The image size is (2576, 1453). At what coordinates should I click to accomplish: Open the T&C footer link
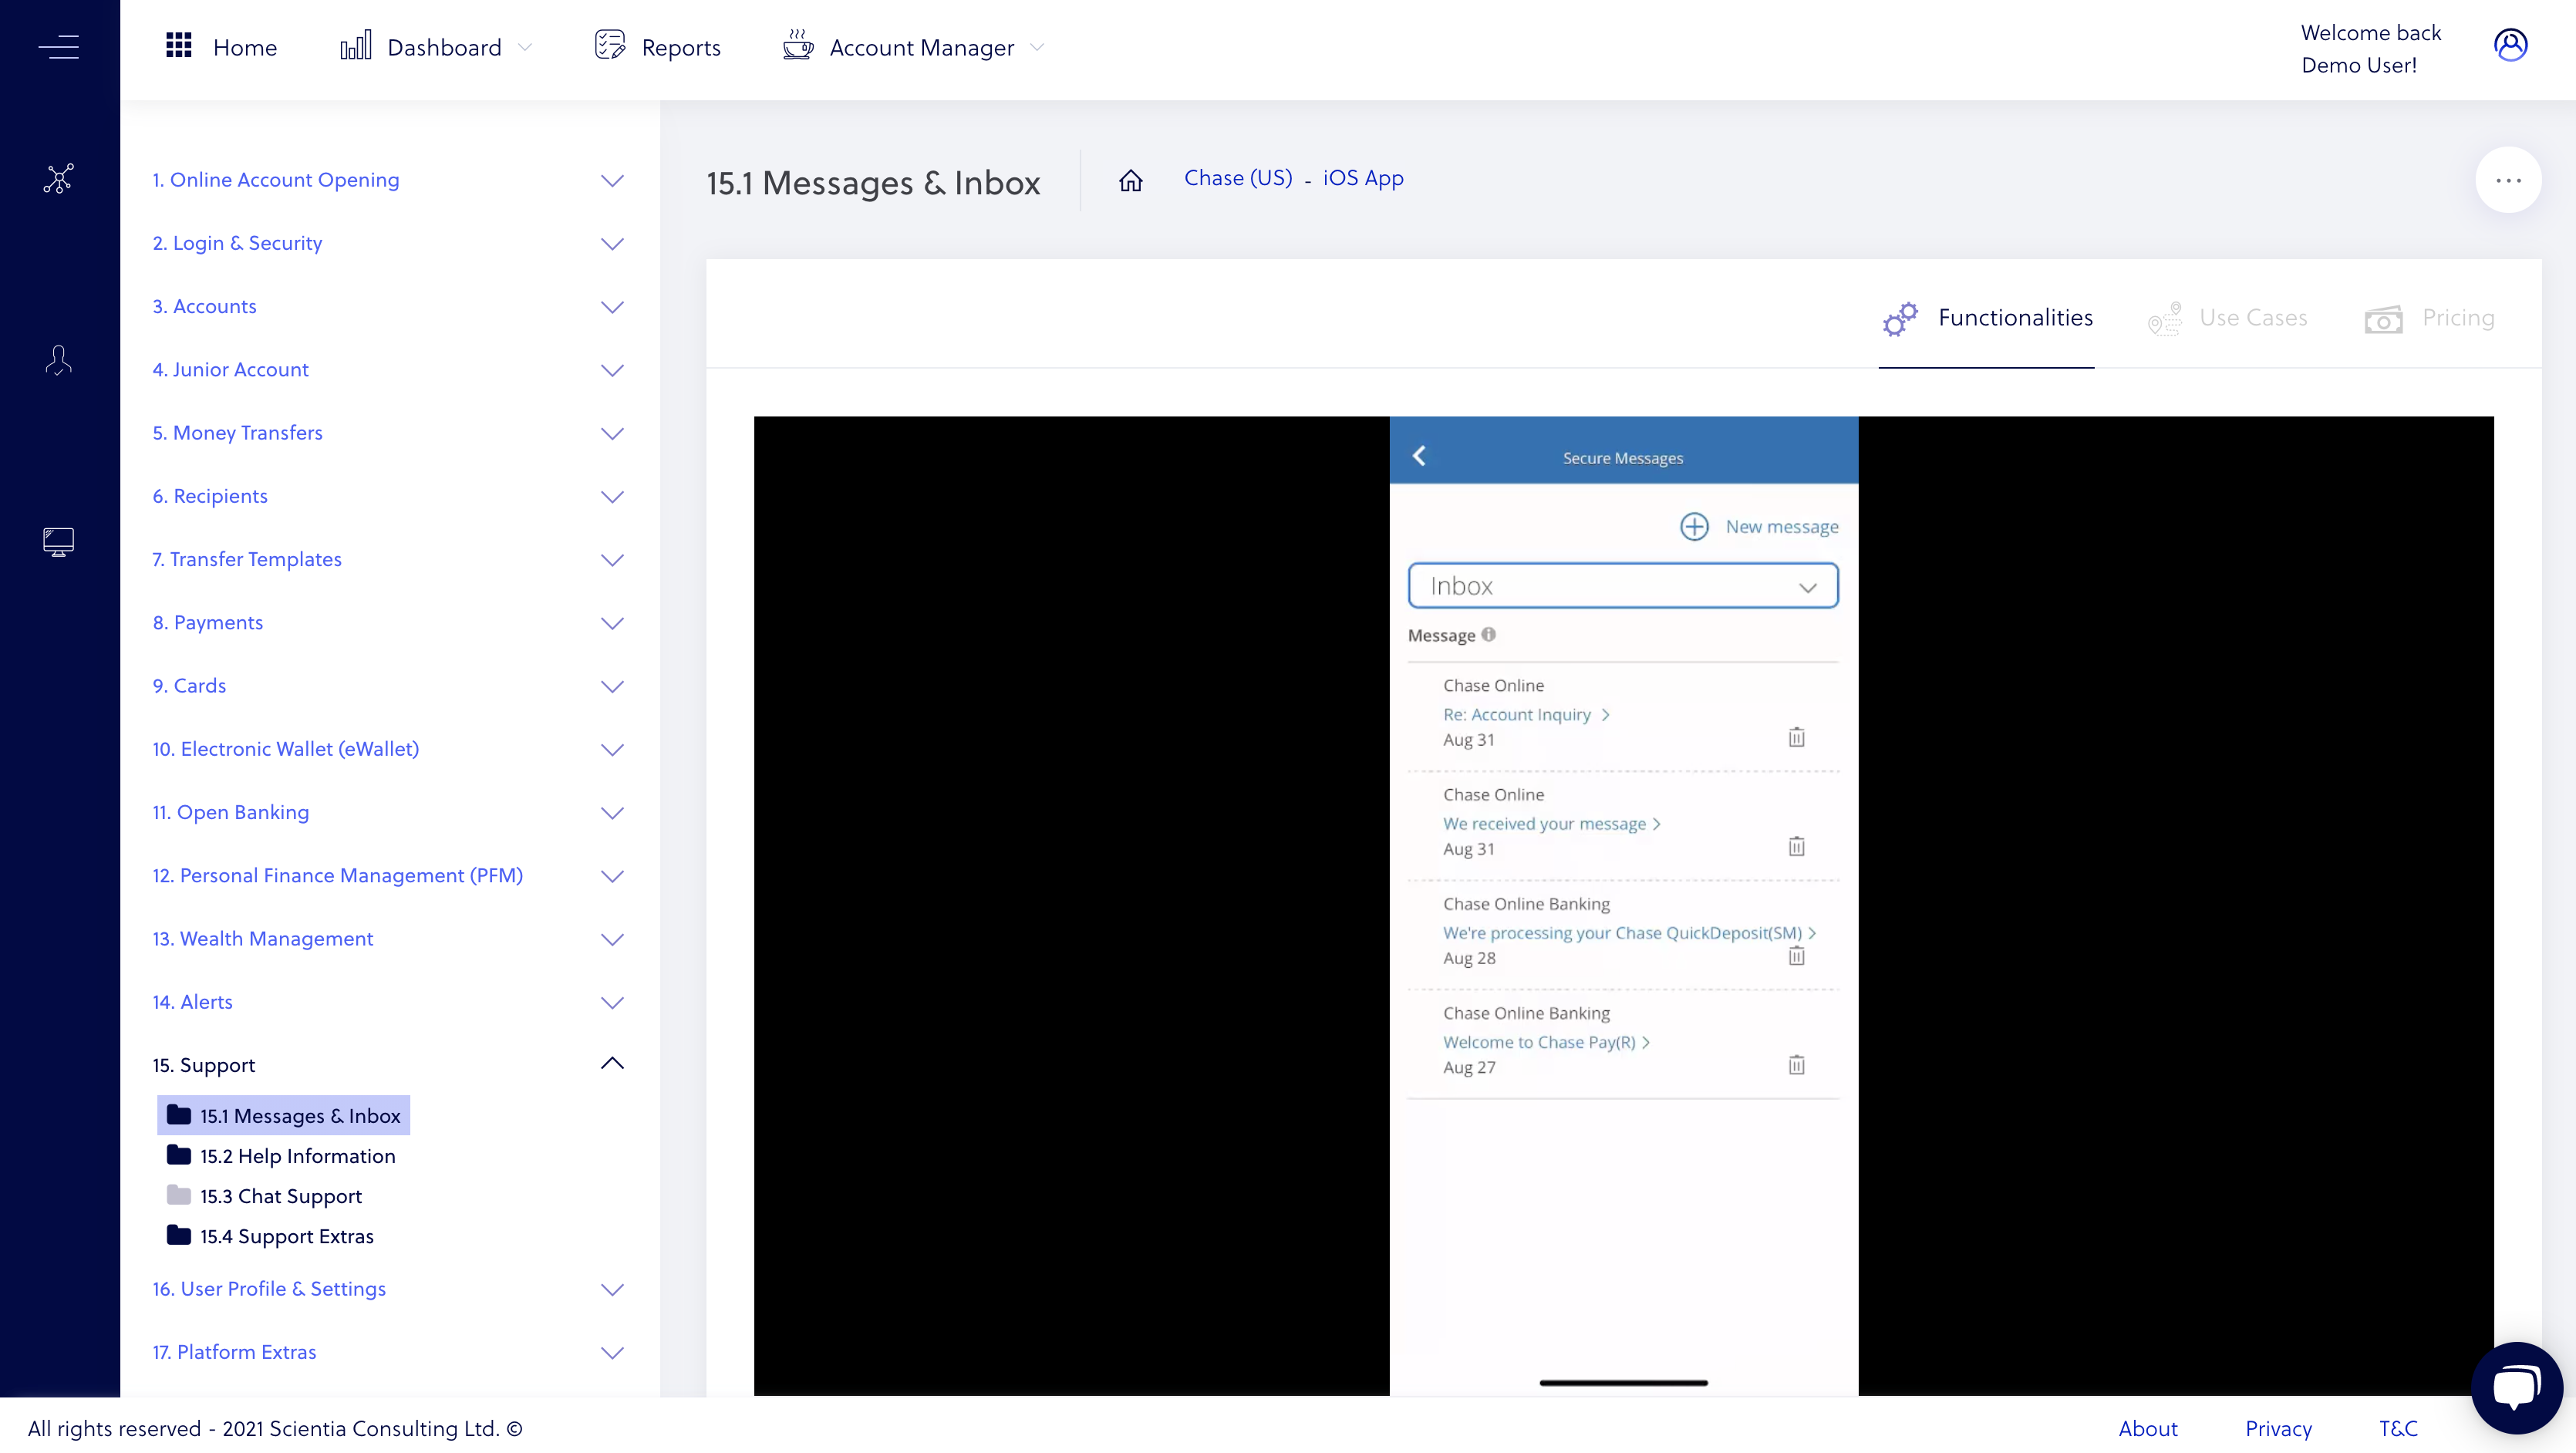point(2398,1428)
